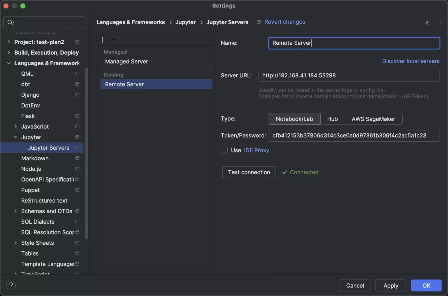
Task: Navigate back using the arrow icon
Action: (428, 23)
